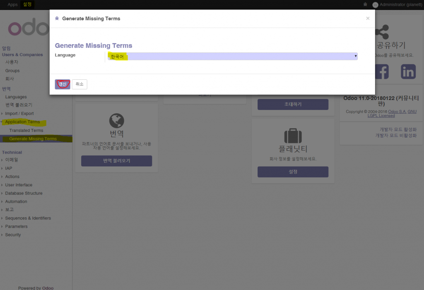The height and width of the screenshot is (290, 424).
Task: Open 사용자 in the sidebar
Action: click(12, 62)
